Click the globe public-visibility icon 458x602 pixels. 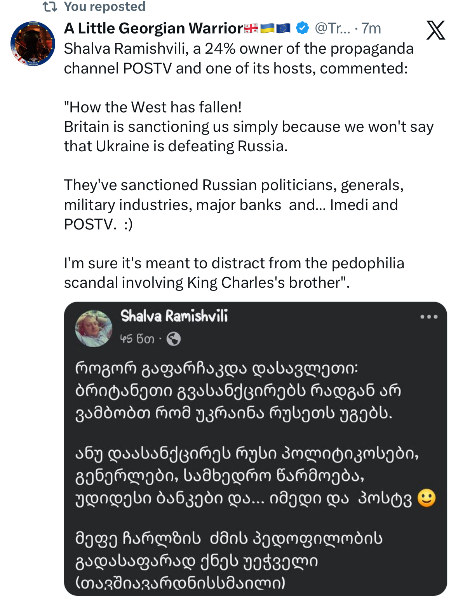[x=173, y=339]
